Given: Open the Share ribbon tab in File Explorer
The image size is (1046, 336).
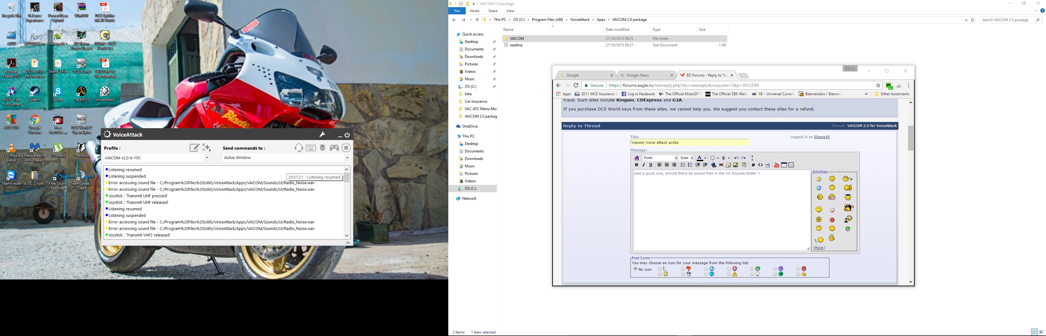Looking at the screenshot, I should click(493, 11).
